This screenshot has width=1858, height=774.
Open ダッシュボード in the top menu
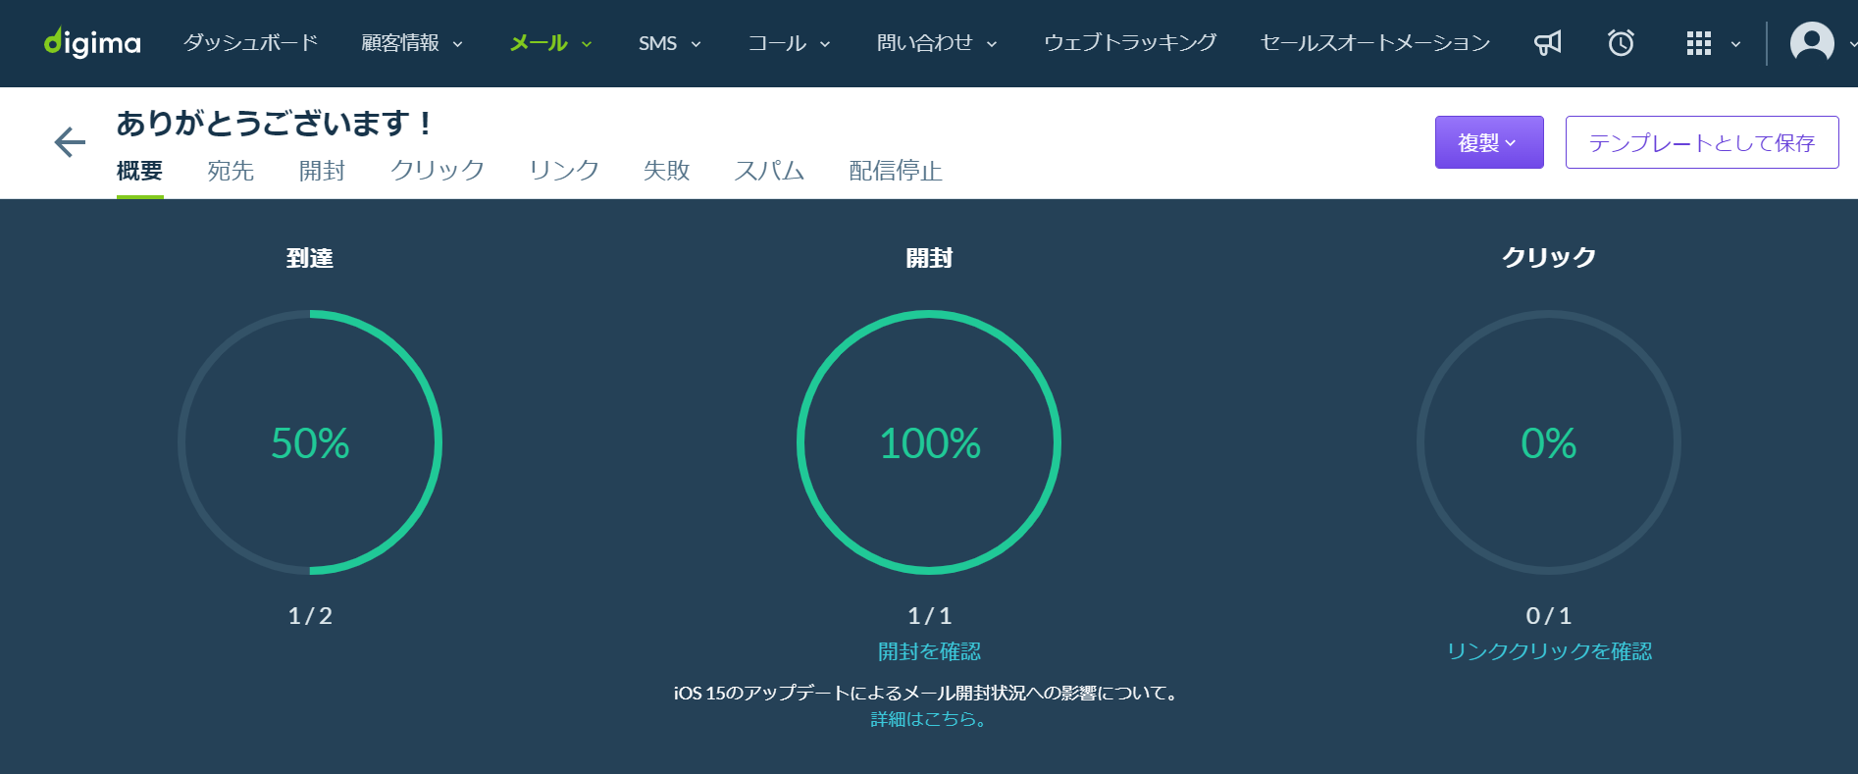pos(250,42)
